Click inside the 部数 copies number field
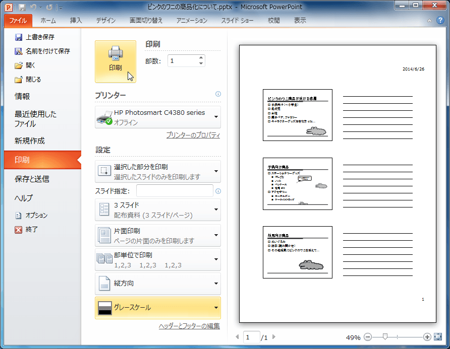 tap(183, 61)
